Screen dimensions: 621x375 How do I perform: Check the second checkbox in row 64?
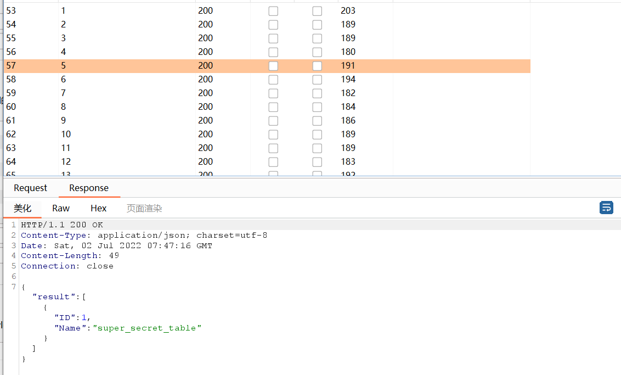317,162
